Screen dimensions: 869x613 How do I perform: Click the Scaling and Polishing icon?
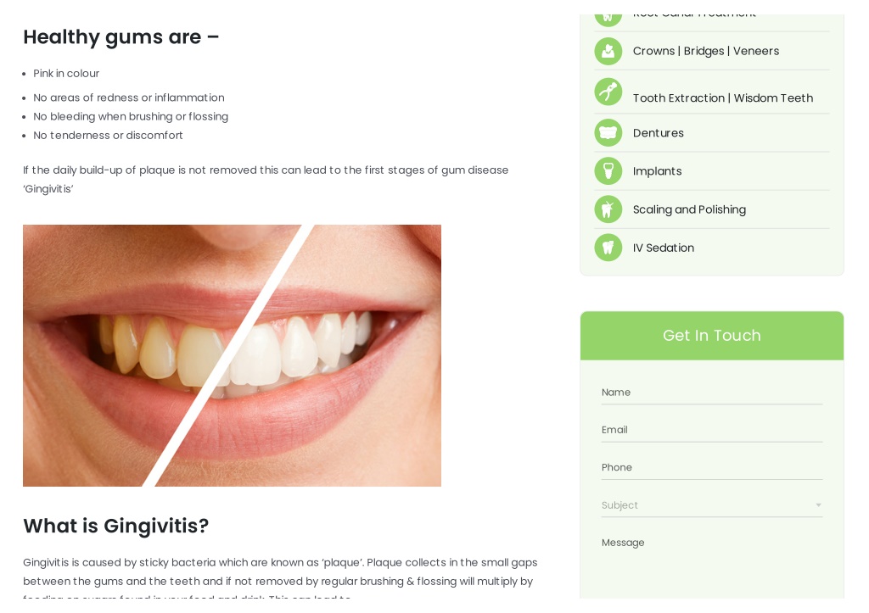(608, 209)
